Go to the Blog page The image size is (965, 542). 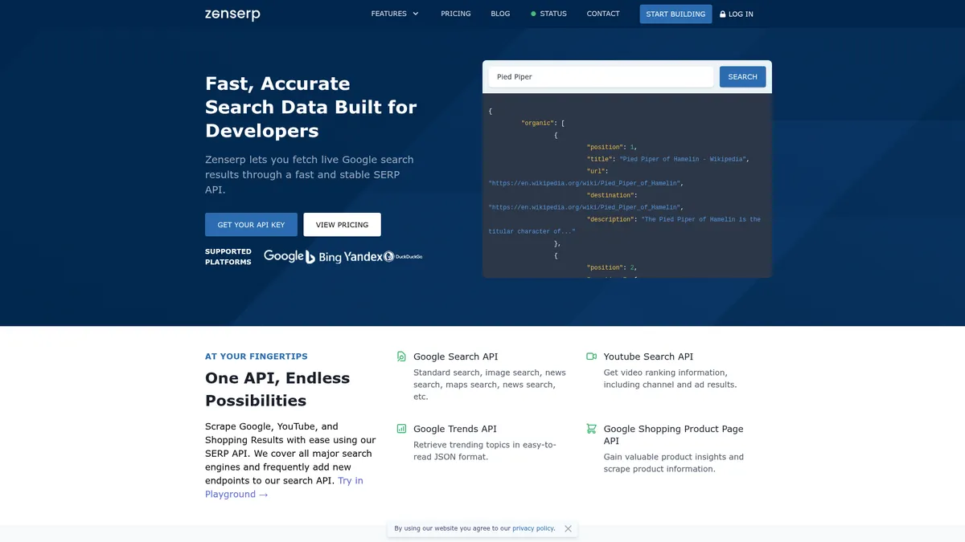point(500,14)
